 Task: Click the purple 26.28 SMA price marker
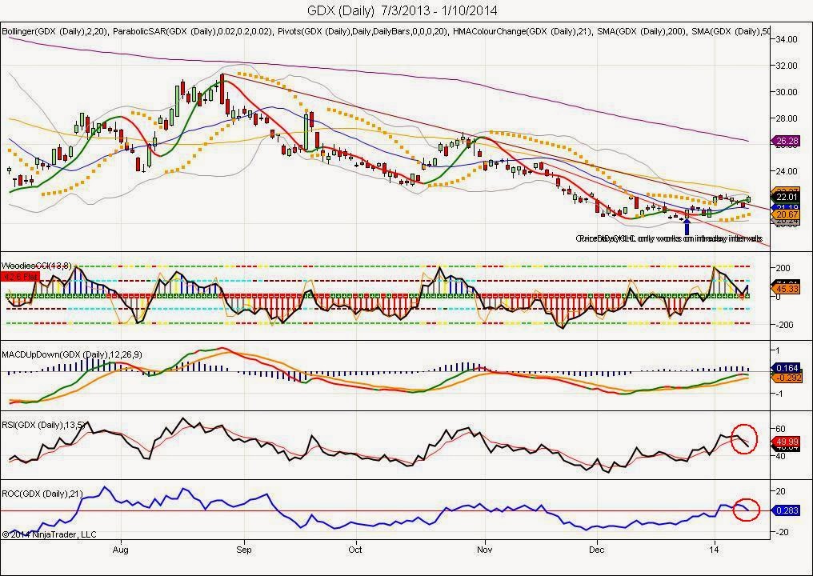point(787,141)
